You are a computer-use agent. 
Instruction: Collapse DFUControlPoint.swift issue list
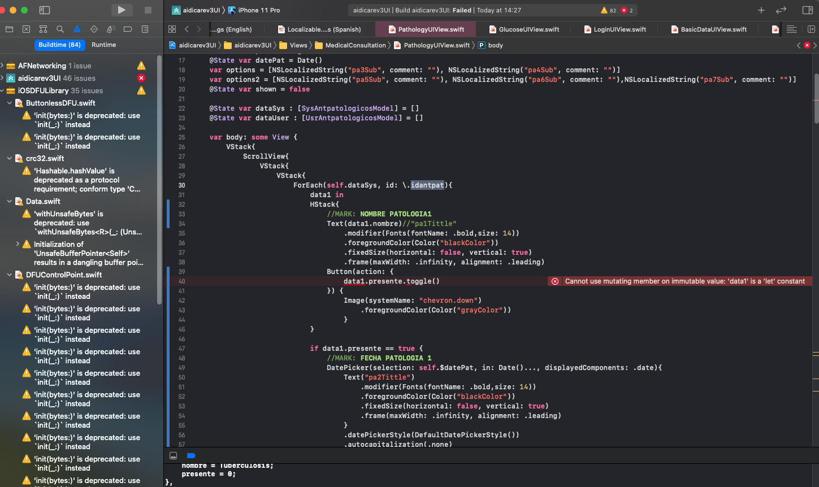[9, 275]
